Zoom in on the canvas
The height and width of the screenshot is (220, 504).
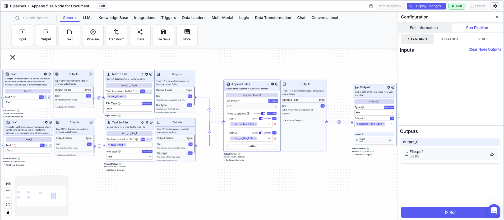[8, 191]
